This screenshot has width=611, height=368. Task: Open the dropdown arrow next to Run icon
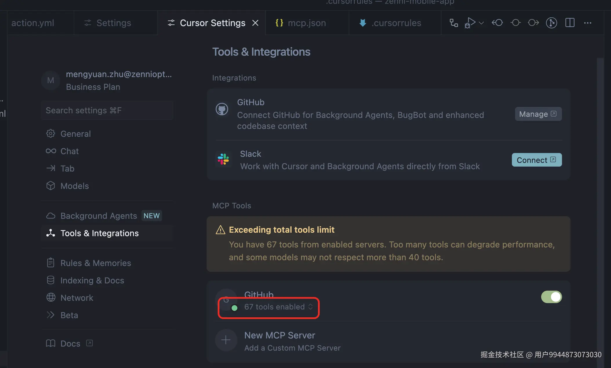(x=481, y=23)
